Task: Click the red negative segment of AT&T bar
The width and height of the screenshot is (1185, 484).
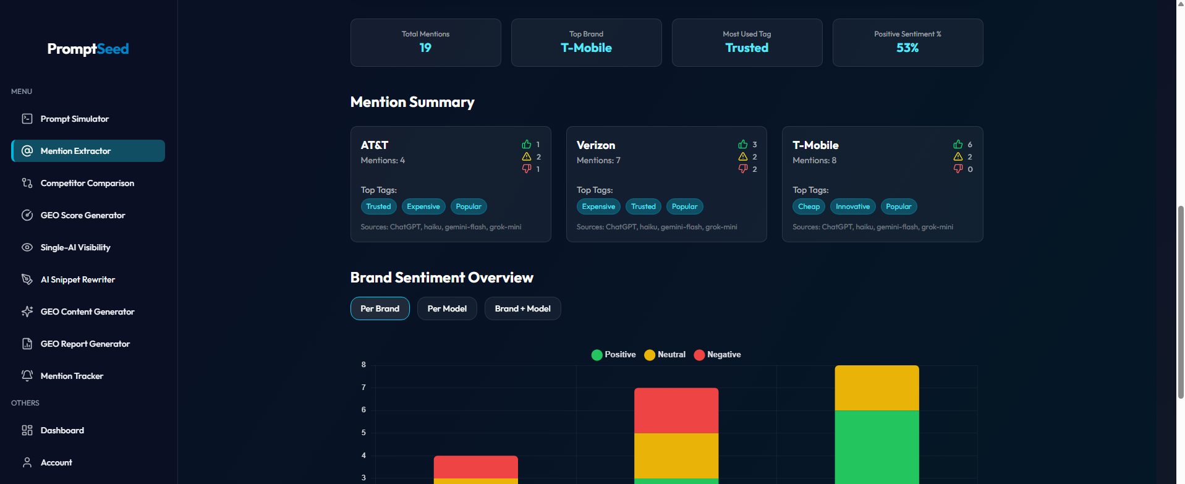Action: 475,467
